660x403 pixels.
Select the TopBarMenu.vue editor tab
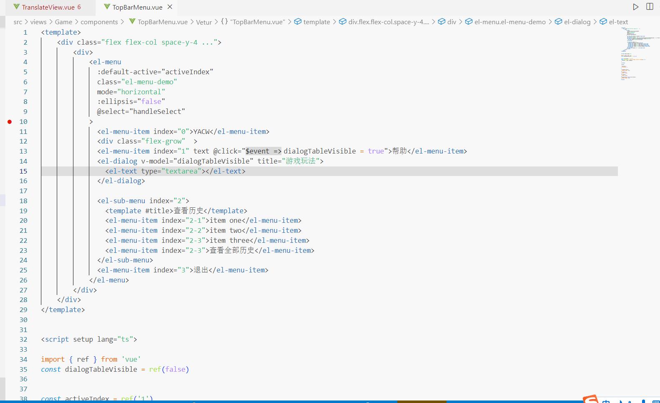coord(137,7)
